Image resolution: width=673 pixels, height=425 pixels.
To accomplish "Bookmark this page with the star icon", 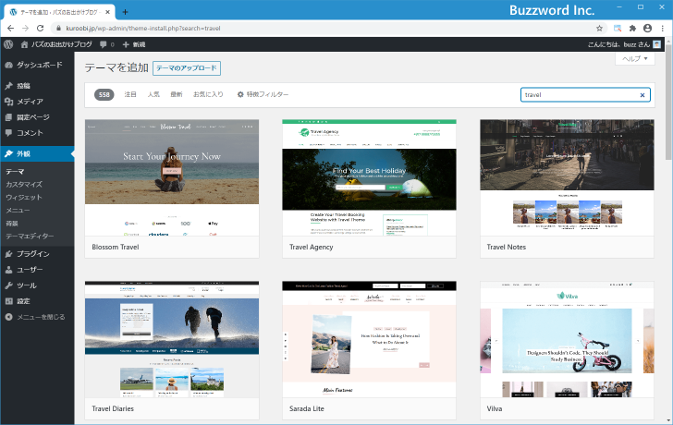I will click(x=599, y=29).
